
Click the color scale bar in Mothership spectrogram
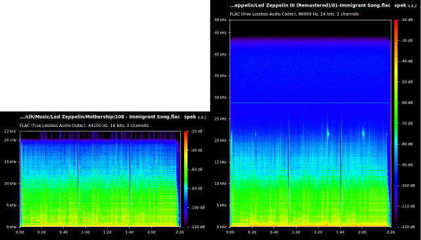click(x=186, y=179)
